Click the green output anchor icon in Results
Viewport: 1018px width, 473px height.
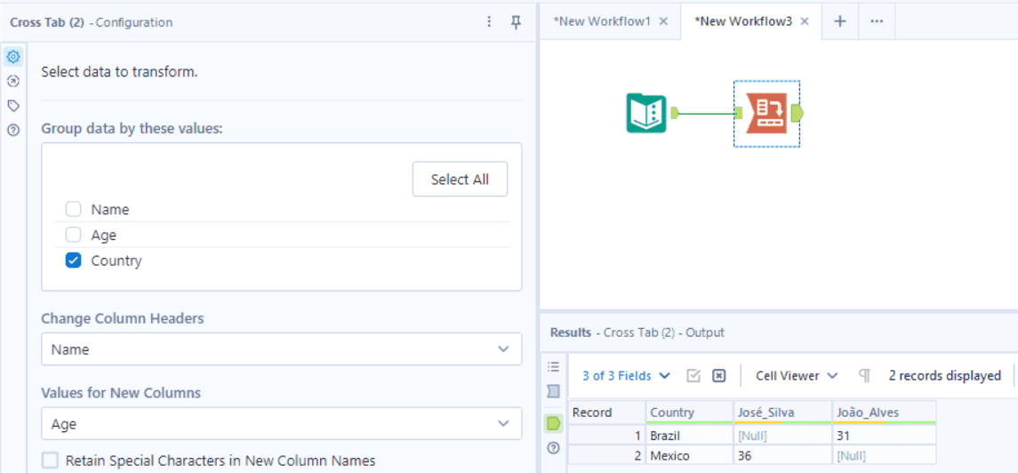(553, 423)
